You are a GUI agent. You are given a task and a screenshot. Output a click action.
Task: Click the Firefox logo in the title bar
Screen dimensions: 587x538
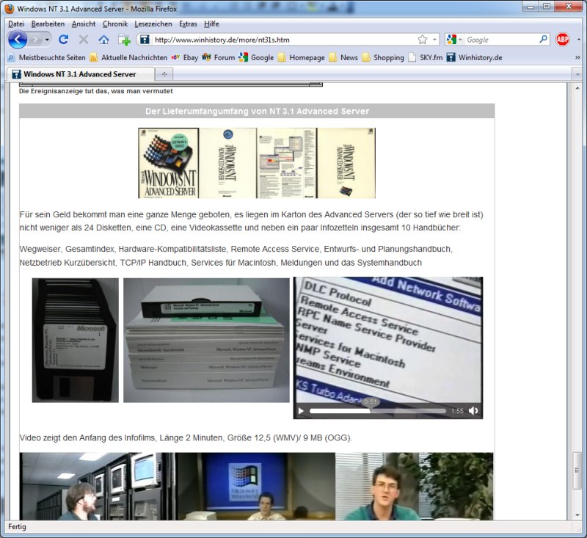click(x=10, y=8)
